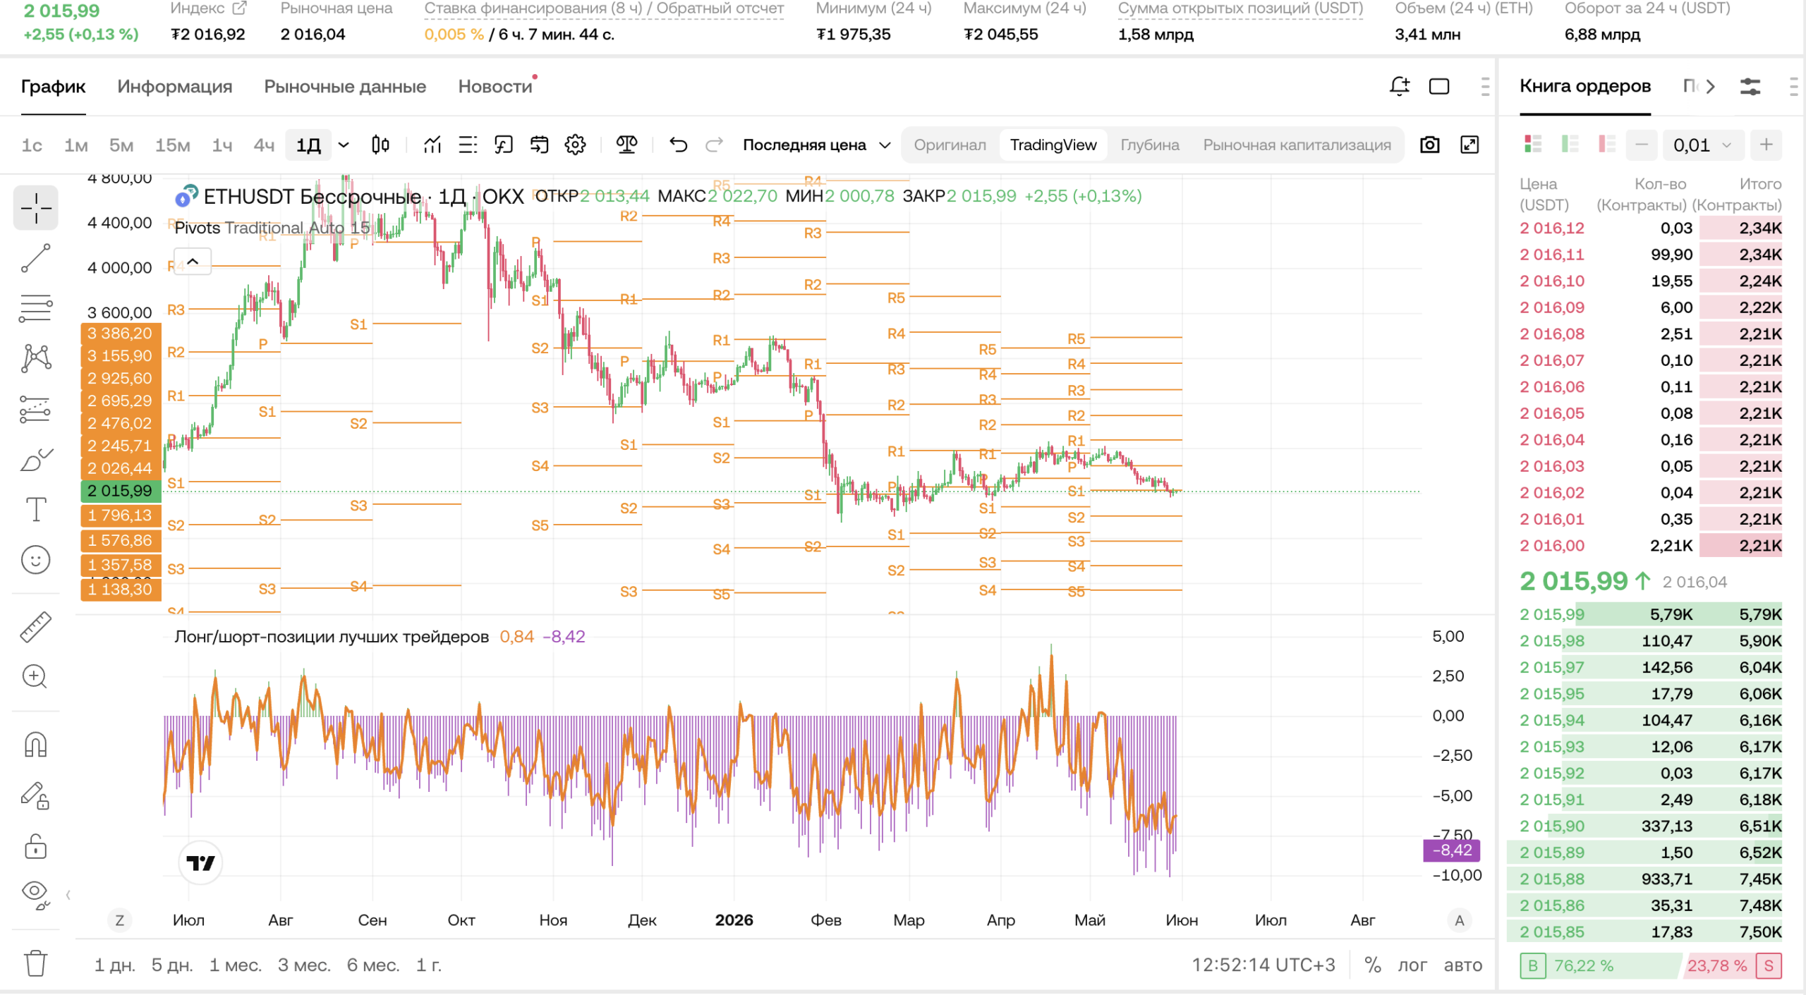
Task: Set date range to 1 г.
Action: (428, 965)
